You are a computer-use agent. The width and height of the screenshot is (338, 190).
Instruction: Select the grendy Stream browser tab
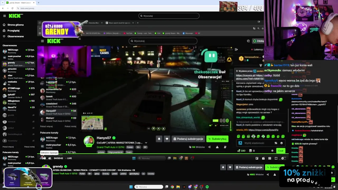click(x=20, y=3)
